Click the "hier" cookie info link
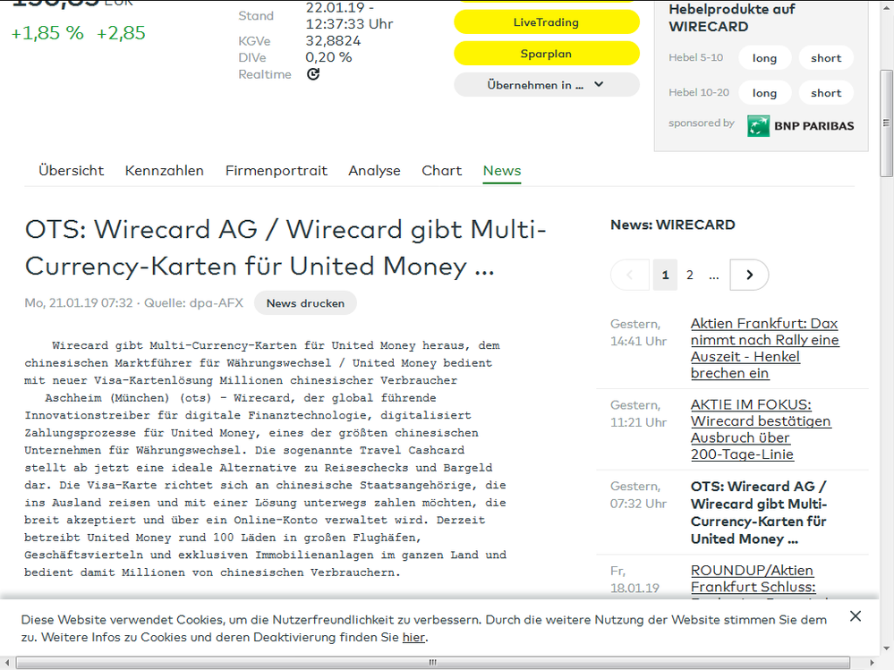 (413, 637)
